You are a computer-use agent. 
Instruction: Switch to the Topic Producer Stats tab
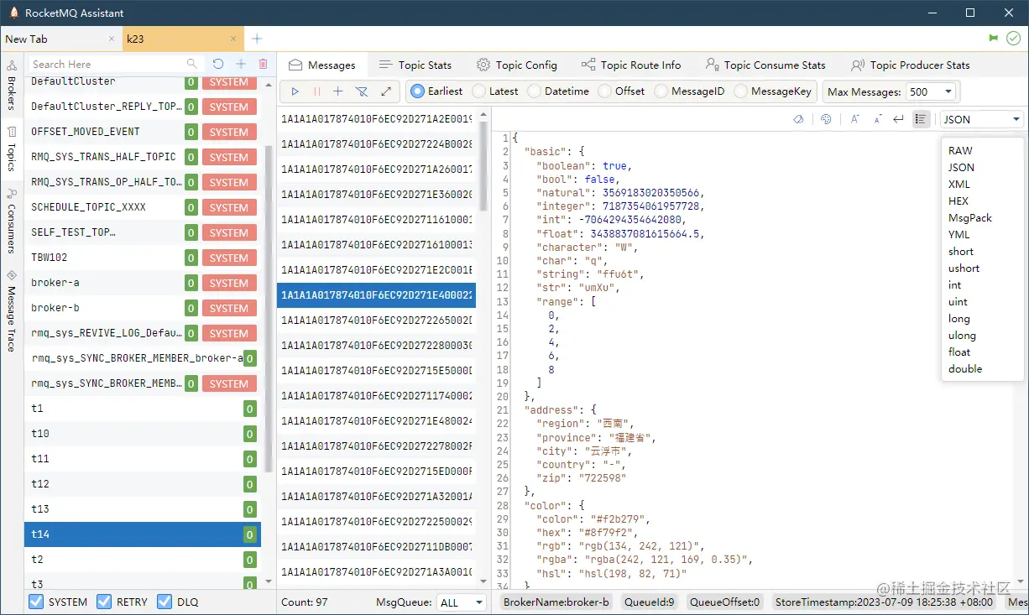(911, 65)
